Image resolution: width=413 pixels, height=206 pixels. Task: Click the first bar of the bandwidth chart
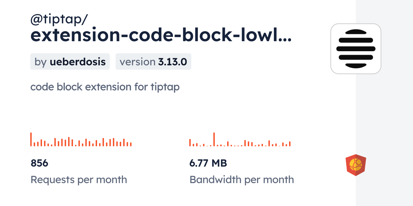coord(190,143)
